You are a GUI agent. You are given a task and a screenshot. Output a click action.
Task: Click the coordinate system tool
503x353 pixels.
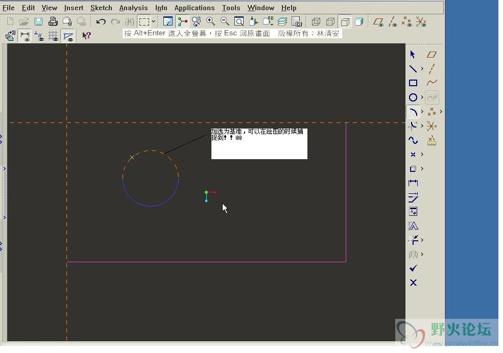432,126
